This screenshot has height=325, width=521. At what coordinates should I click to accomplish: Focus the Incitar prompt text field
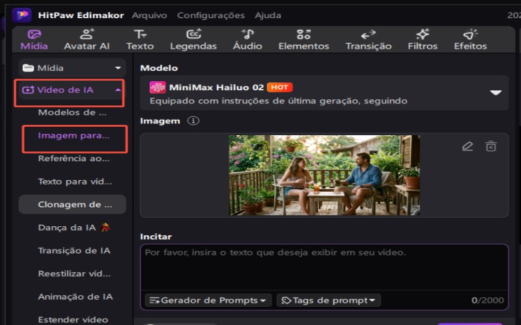tap(324, 268)
